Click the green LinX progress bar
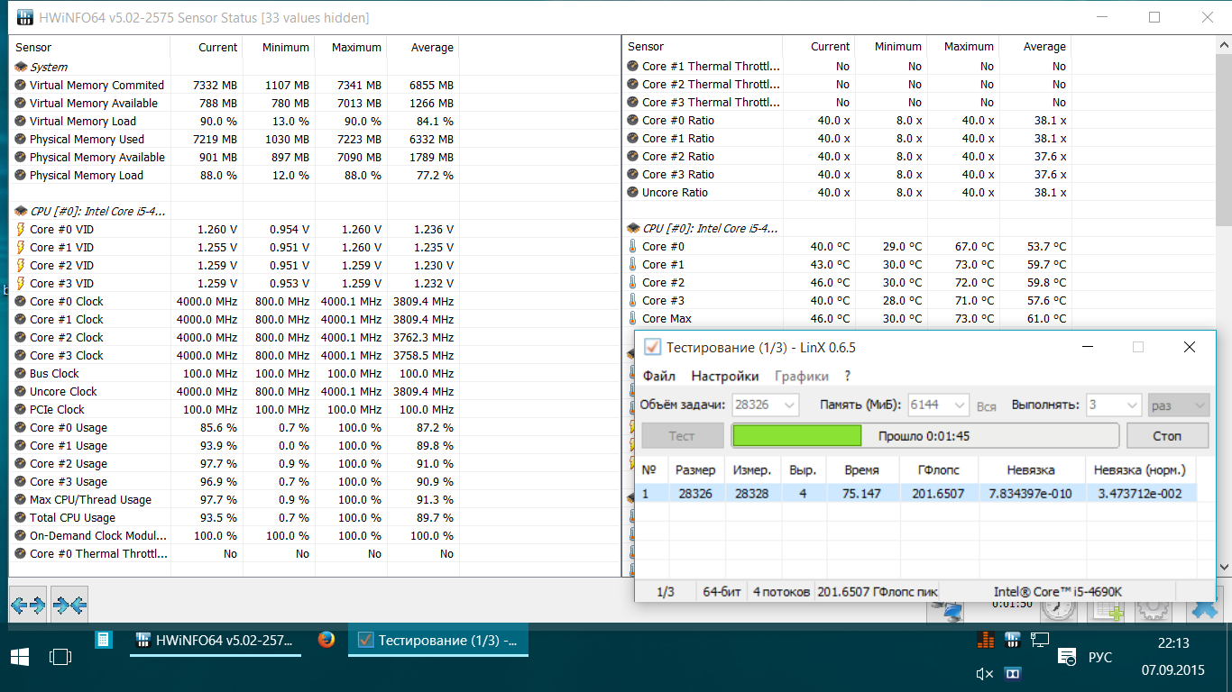This screenshot has height=692, width=1232. coord(924,436)
